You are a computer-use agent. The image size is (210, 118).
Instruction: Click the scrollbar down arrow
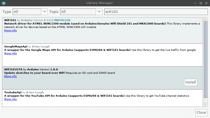pyautogui.click(x=206, y=105)
